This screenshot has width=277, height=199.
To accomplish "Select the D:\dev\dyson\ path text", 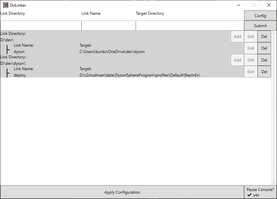I will (x=13, y=63).
